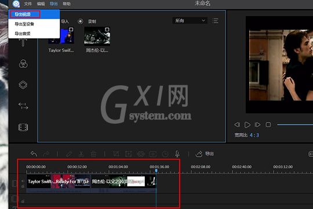Open the 帮助 menu

(x=67, y=3)
